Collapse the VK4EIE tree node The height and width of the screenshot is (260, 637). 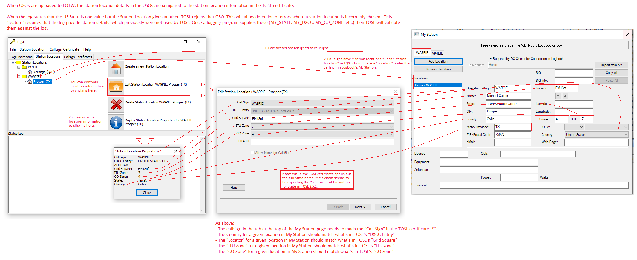coord(19,67)
